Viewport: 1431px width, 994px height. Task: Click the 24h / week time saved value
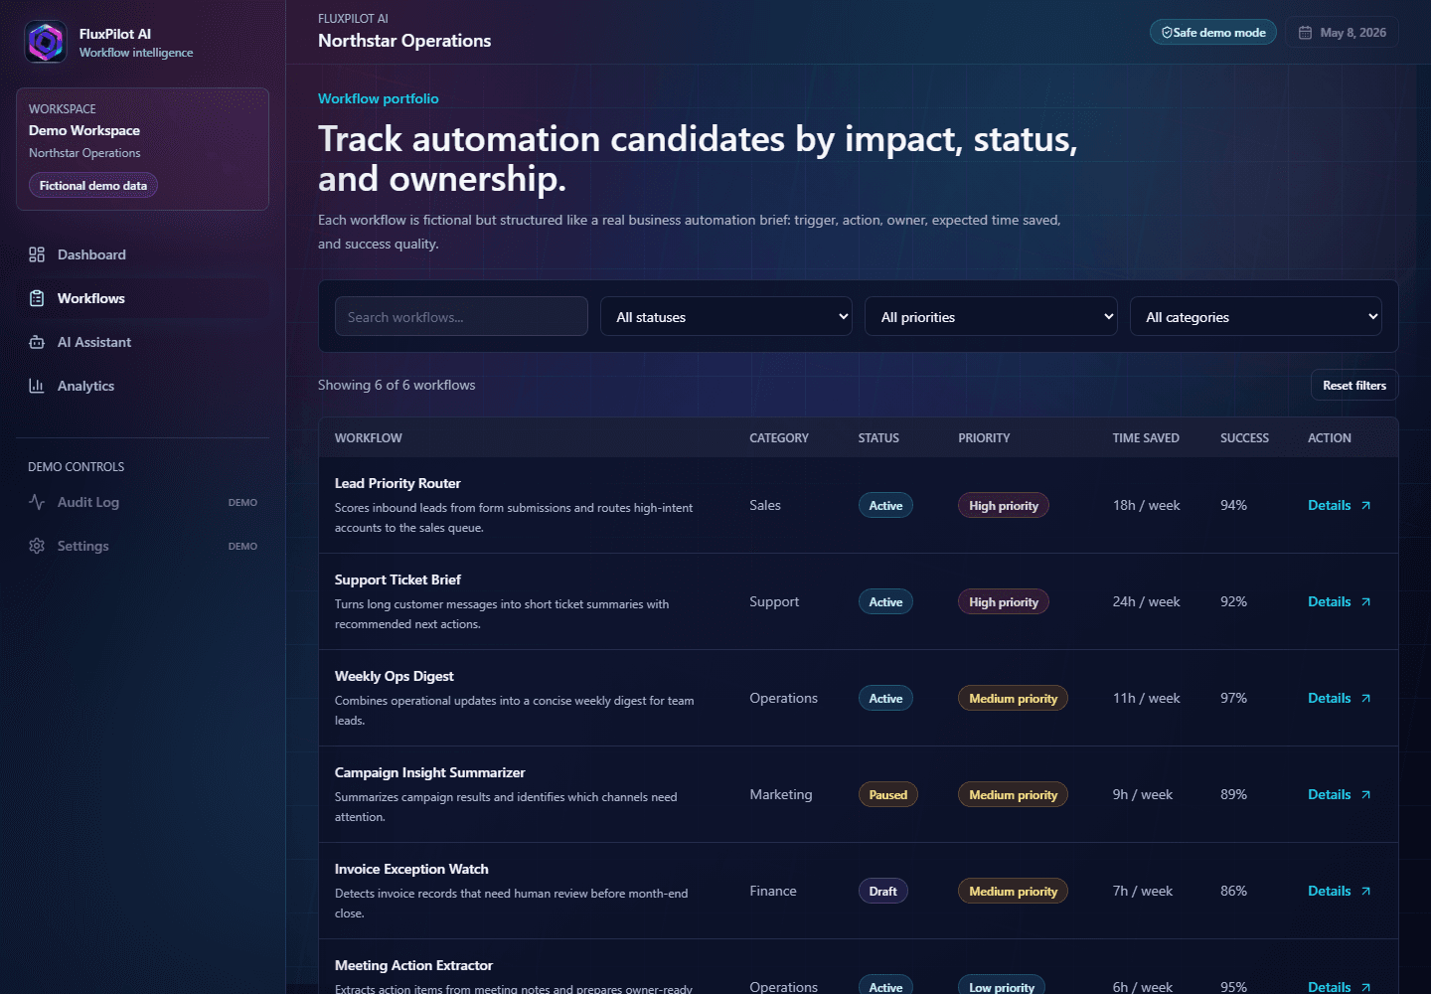pyautogui.click(x=1146, y=601)
